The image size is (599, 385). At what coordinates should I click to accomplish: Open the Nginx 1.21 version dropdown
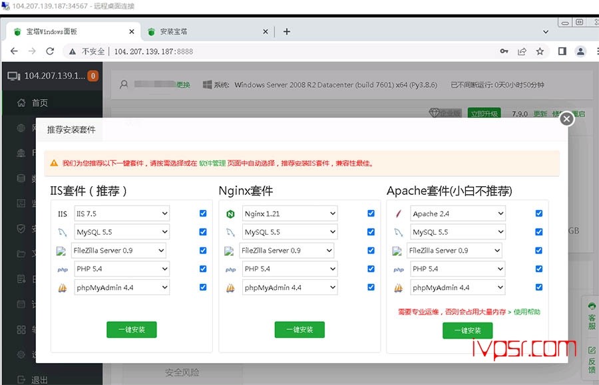point(290,213)
